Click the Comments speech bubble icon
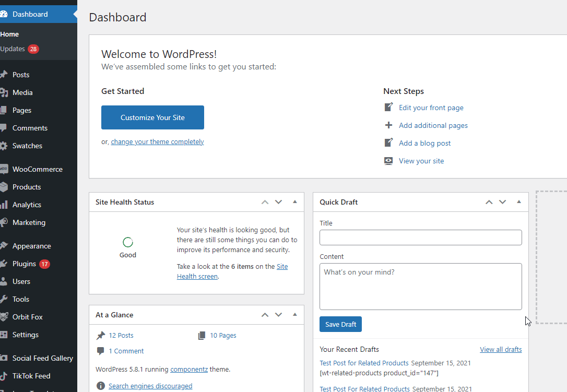567x392 pixels. pyautogui.click(x=3, y=128)
